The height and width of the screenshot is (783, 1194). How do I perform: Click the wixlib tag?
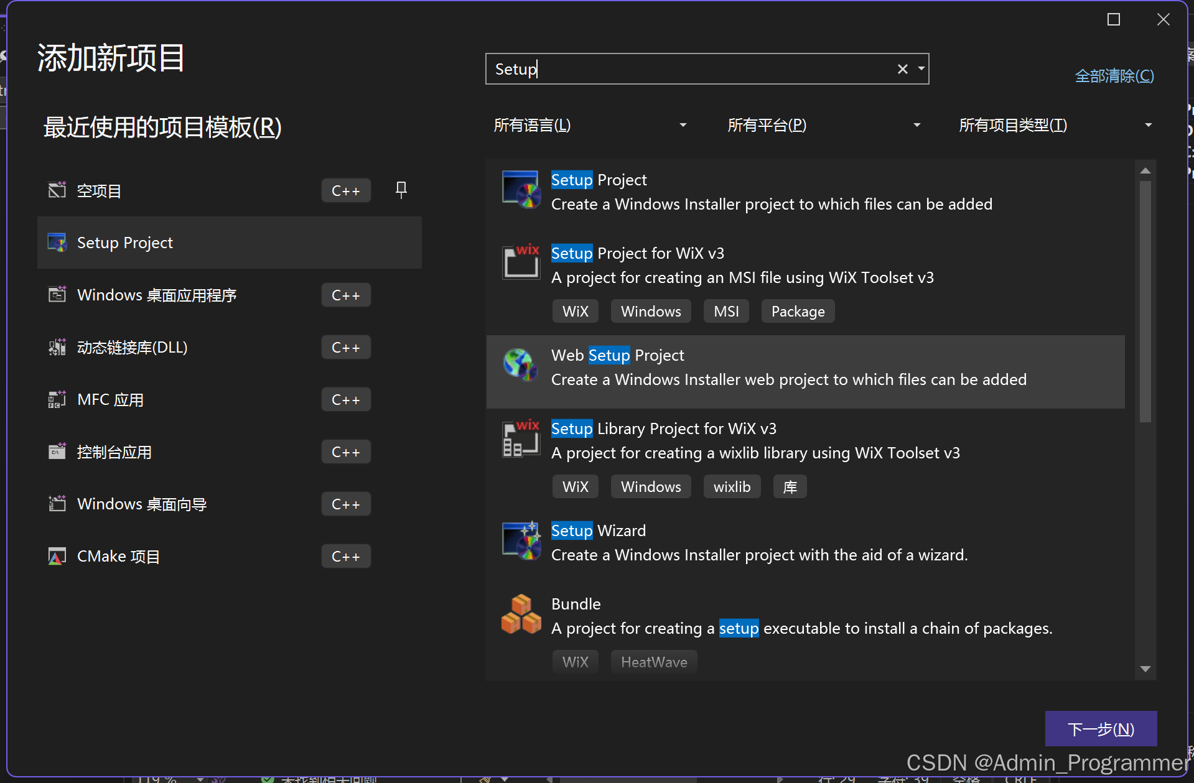coord(732,486)
